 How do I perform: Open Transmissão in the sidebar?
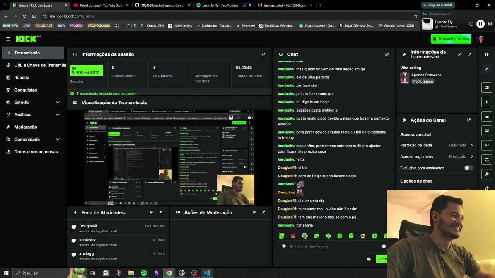[33, 53]
